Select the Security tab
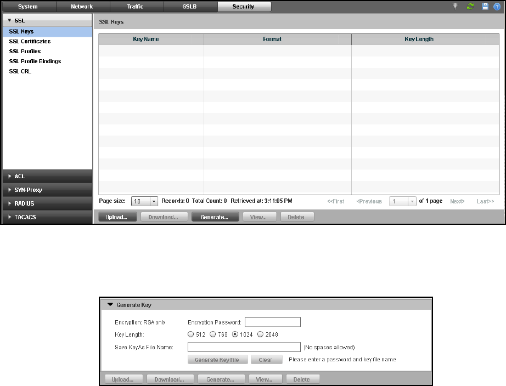Viewport: 506px width, 386px height. point(243,7)
